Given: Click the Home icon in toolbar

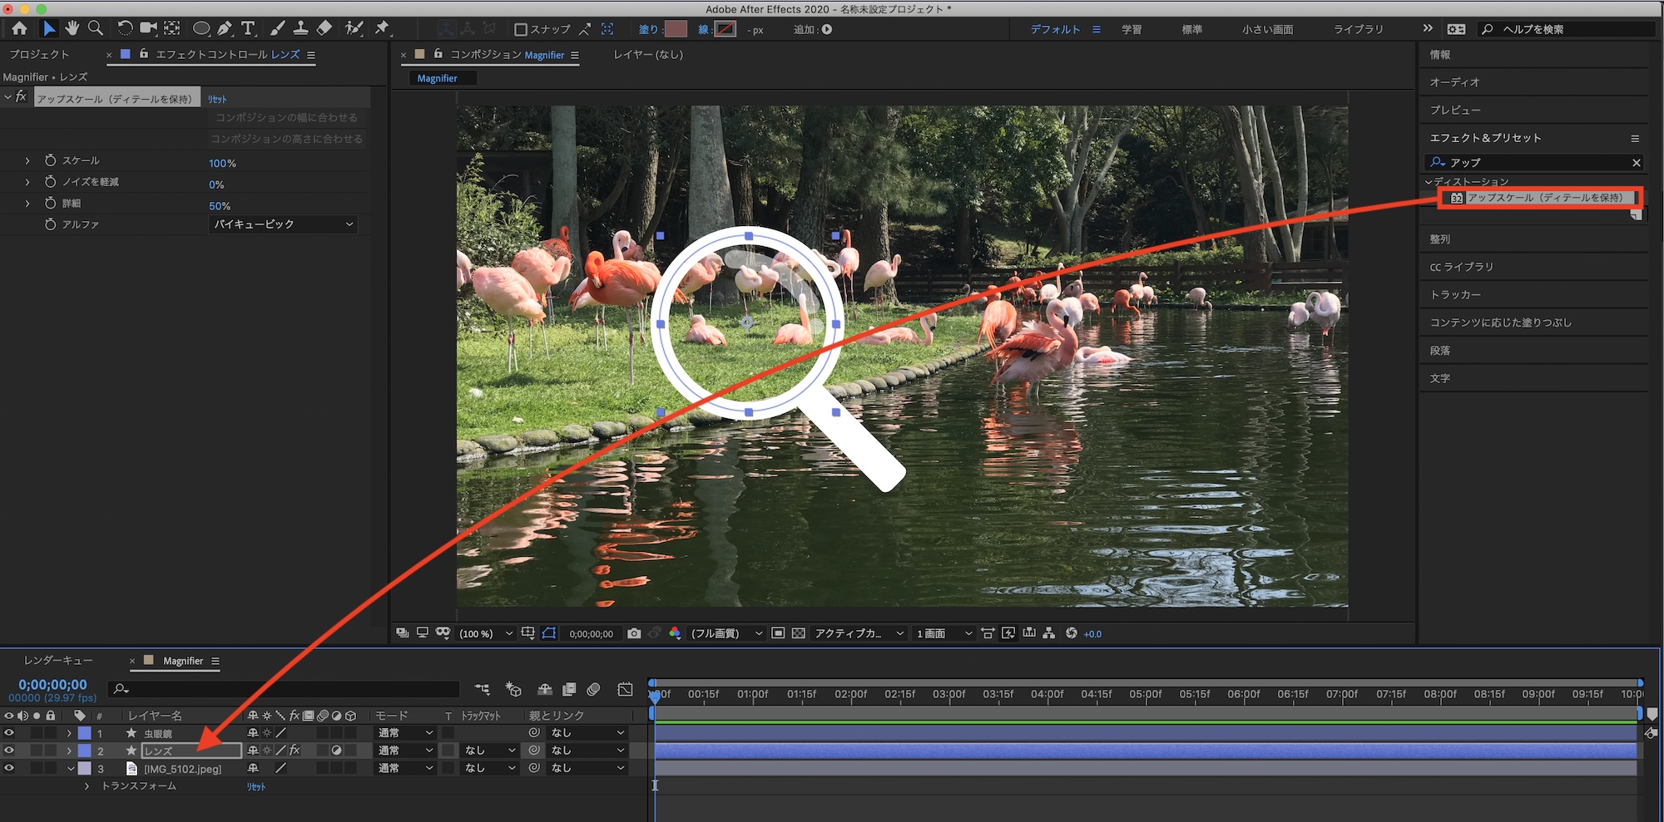Looking at the screenshot, I should 19,28.
